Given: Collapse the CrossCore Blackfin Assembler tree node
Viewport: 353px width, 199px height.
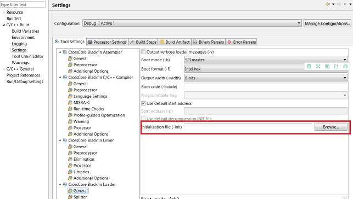Looking at the screenshot, I should 60,52.
